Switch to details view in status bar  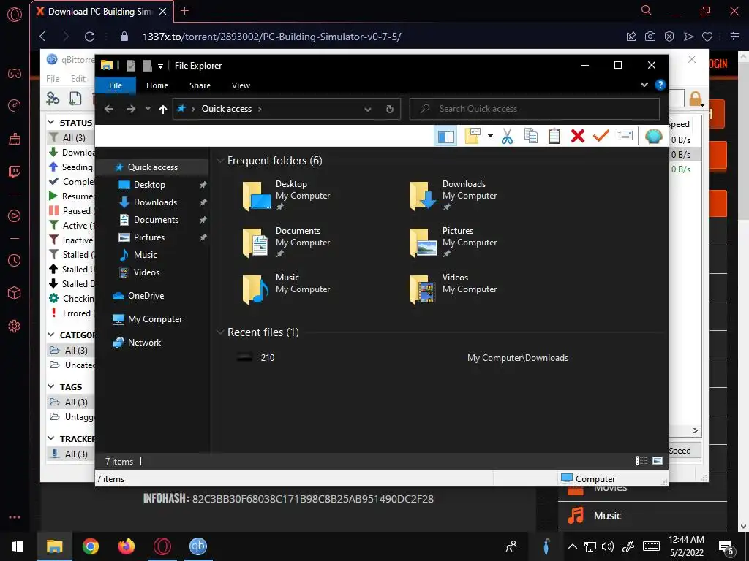(641, 461)
